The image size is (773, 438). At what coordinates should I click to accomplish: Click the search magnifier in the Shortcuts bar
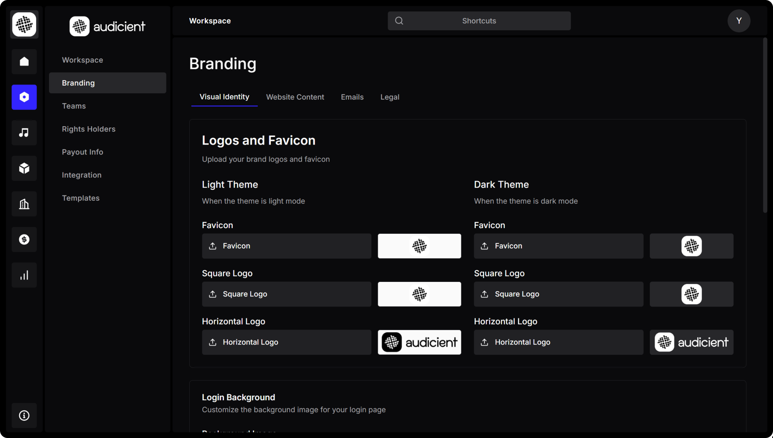[x=399, y=21]
